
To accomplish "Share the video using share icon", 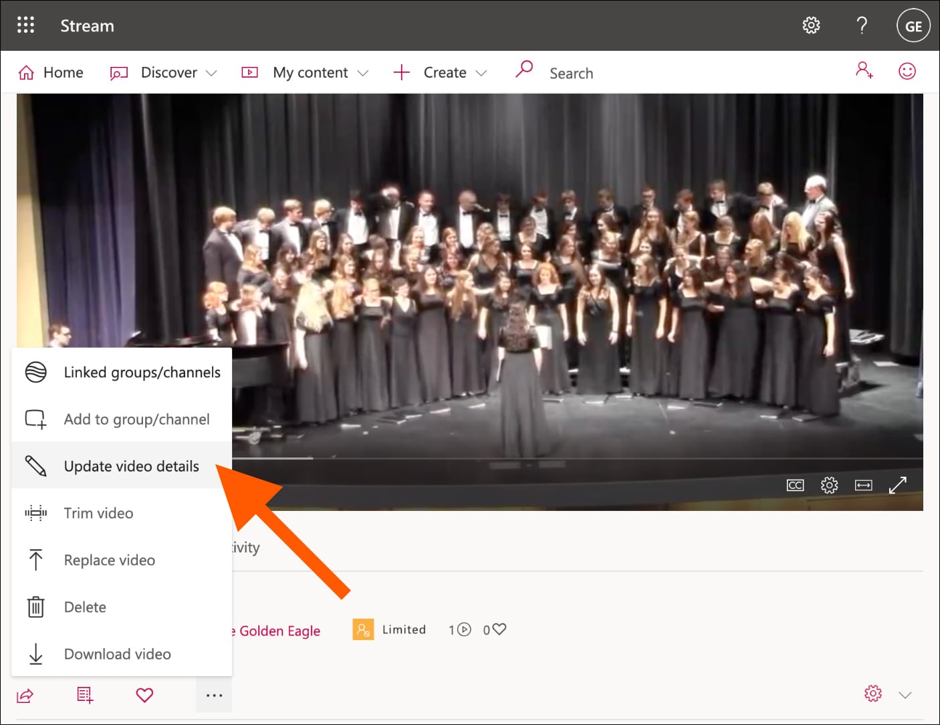I will click(25, 696).
